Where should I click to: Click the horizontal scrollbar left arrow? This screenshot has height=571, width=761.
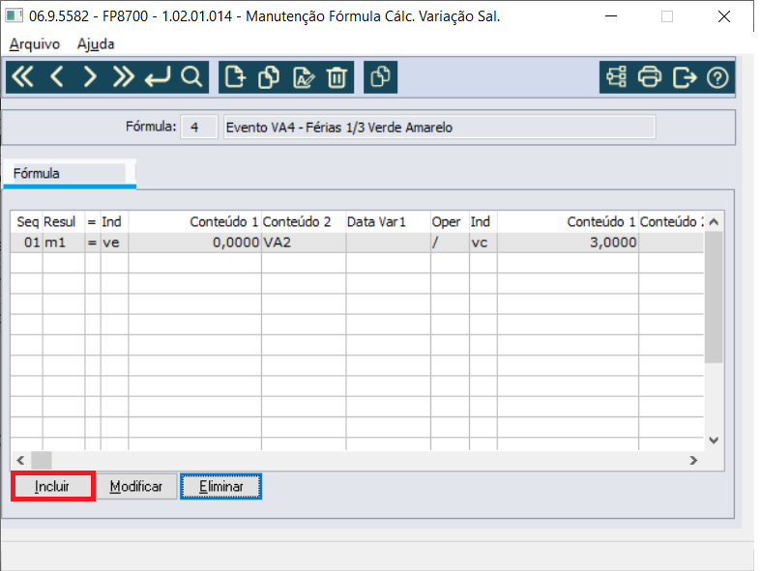click(x=20, y=460)
